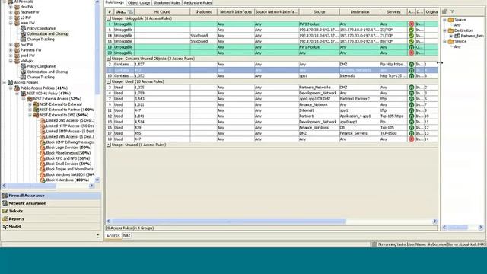Click the NIST 800-41 Policy icon
The width and height of the screenshot is (487, 274).
click(x=24, y=94)
